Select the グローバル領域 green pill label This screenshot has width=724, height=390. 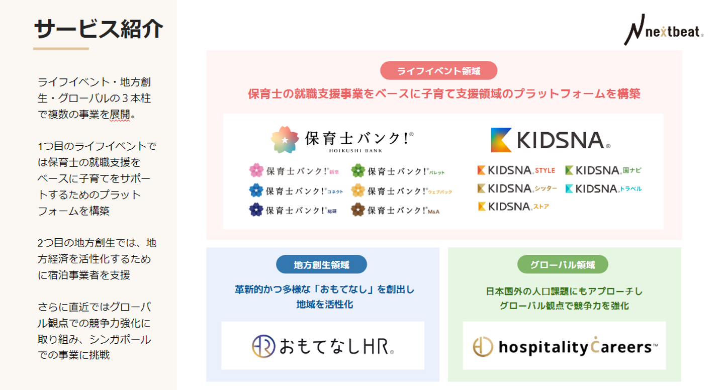(562, 264)
